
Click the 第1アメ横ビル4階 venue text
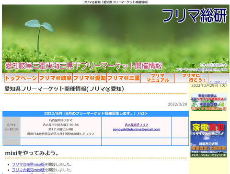(61, 129)
